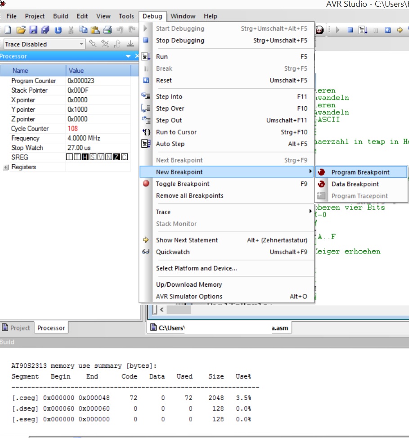Toggle the S flag in SREG
The image size is (409, 438).
click(x=93, y=157)
